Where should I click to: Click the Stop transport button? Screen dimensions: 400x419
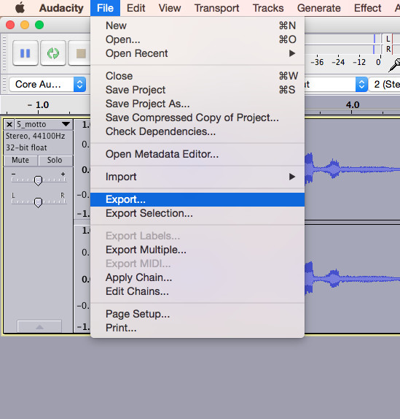pos(79,53)
